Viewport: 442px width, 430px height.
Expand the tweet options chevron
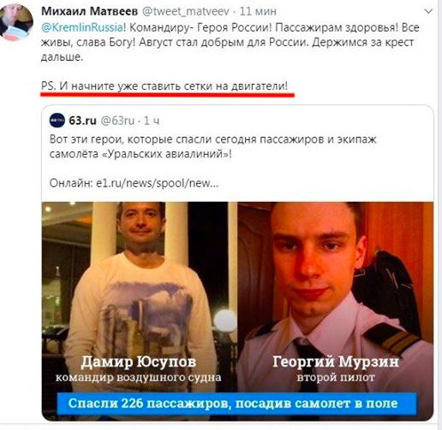(x=428, y=12)
